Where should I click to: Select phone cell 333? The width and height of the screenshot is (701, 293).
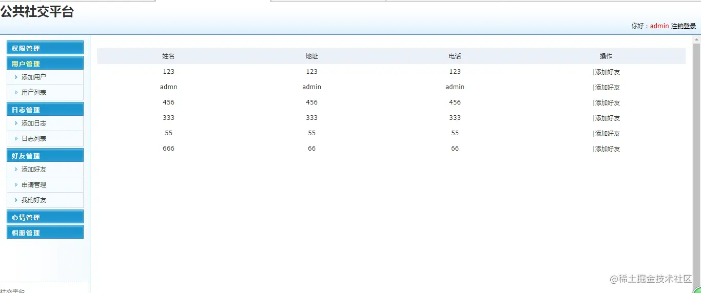click(455, 118)
